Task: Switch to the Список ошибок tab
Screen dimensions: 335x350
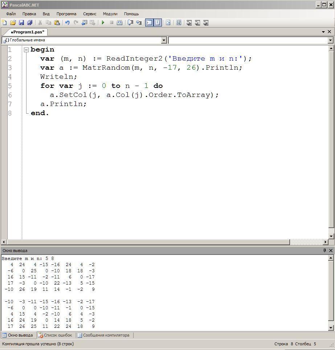Action: [x=55, y=335]
